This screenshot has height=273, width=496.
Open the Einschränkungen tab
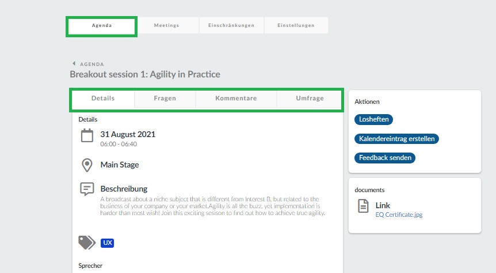tap(231, 26)
